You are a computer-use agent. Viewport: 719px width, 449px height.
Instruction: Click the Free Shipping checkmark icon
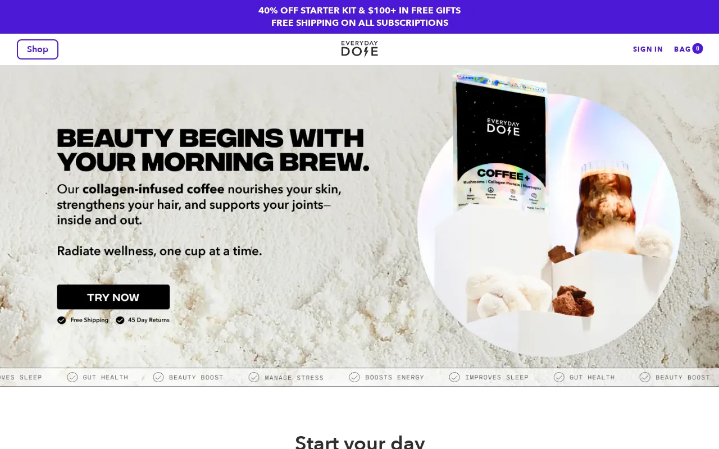click(x=62, y=320)
